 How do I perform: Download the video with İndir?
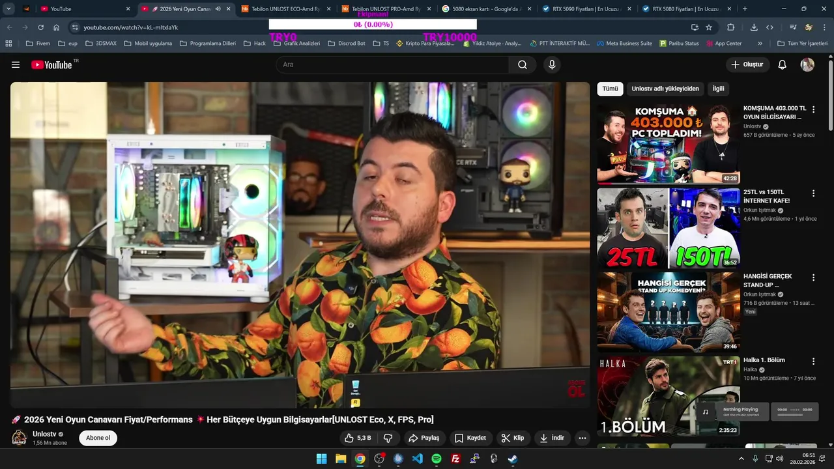[x=552, y=438]
